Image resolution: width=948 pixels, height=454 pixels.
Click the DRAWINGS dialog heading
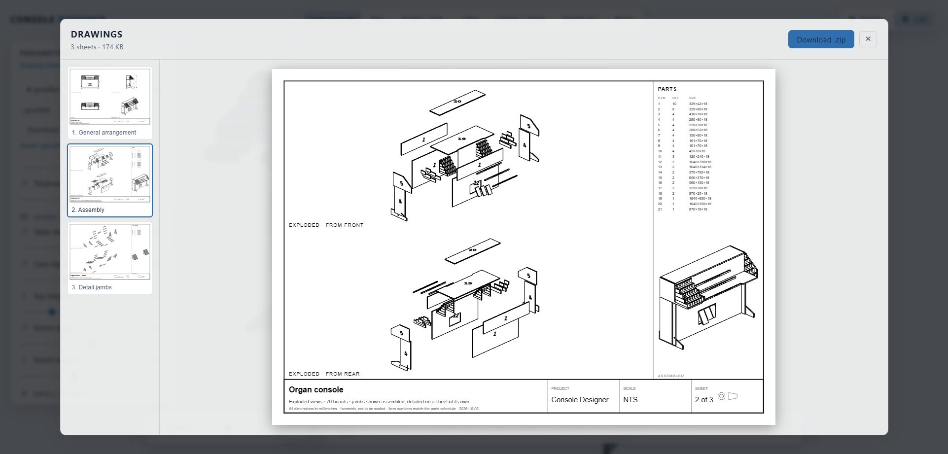97,34
